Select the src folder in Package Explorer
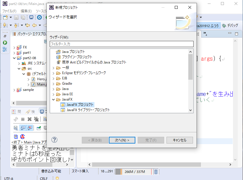243x180 pixels. pos(27,69)
